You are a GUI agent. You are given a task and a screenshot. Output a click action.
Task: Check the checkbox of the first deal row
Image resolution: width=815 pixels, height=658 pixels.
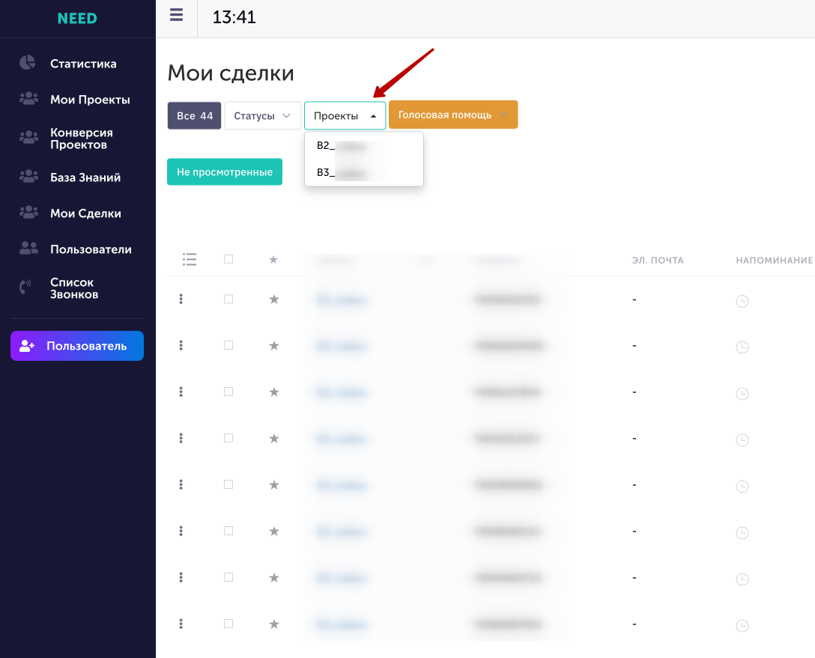tap(228, 299)
